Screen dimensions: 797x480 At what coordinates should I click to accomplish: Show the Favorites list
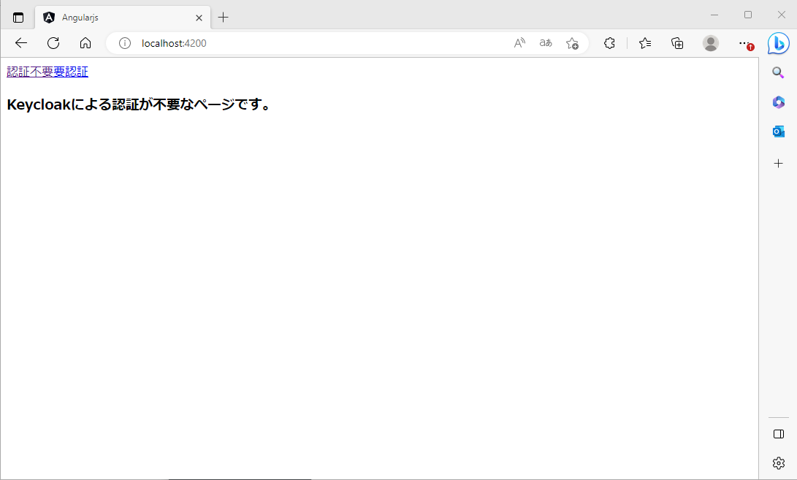(x=644, y=43)
